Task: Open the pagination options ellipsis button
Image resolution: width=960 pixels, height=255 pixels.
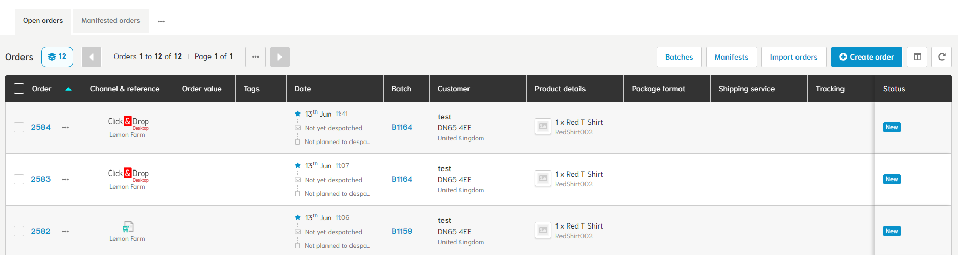Action: tap(255, 57)
